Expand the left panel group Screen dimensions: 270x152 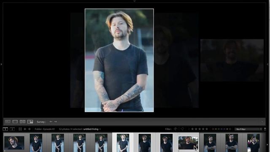1,64
